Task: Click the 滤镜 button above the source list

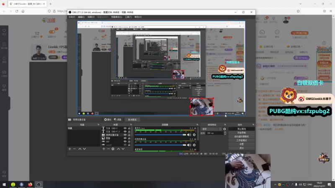Action: tap(118, 119)
